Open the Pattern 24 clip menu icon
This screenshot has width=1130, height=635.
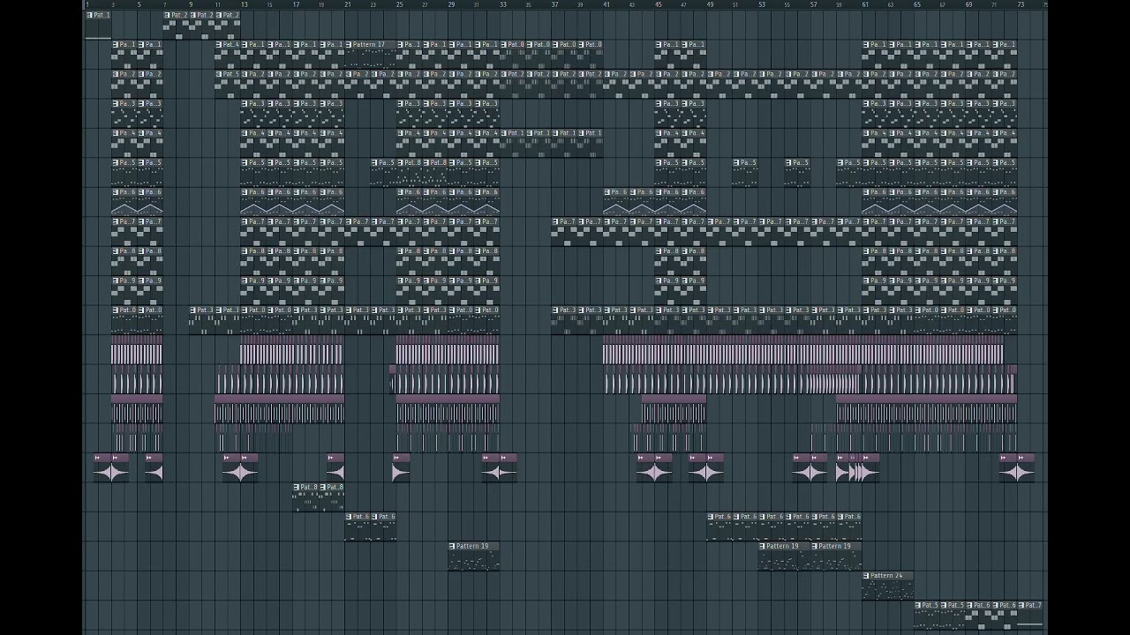[x=867, y=576]
